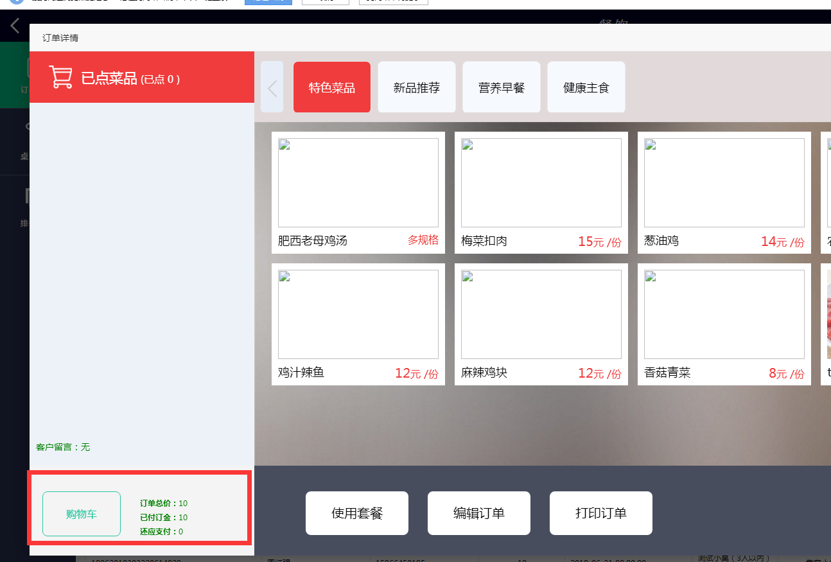Click the 12元/份 price of 麻辣鸡块

[600, 374]
